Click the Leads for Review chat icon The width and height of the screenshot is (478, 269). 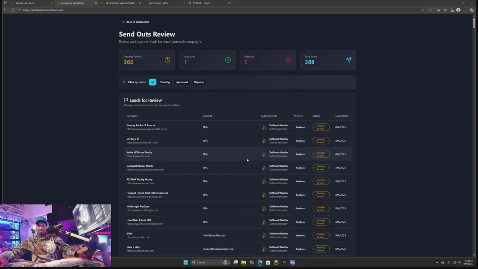click(x=126, y=100)
